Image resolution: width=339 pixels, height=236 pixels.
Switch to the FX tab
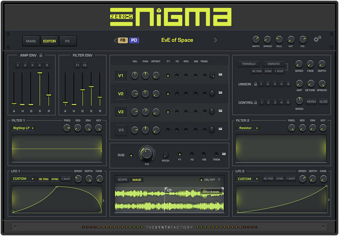pos(68,41)
